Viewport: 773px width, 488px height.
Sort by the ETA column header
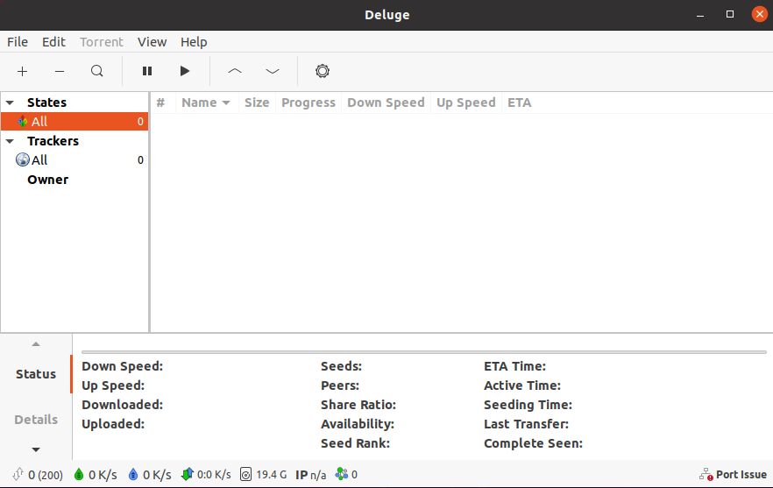point(520,103)
